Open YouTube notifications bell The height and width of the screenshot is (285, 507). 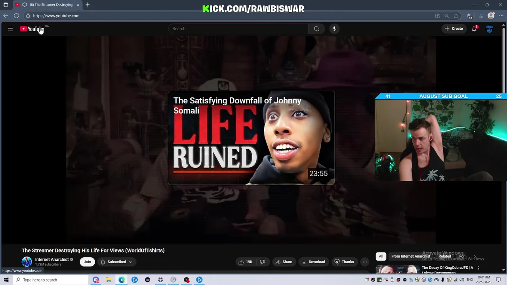[474, 28]
